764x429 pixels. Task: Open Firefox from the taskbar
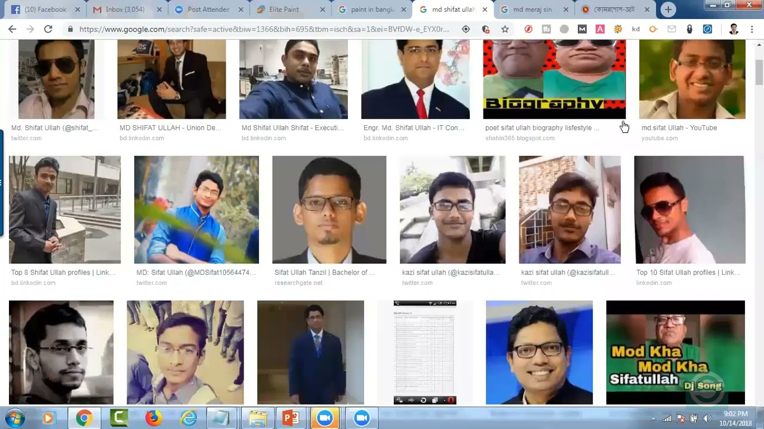pos(153,418)
